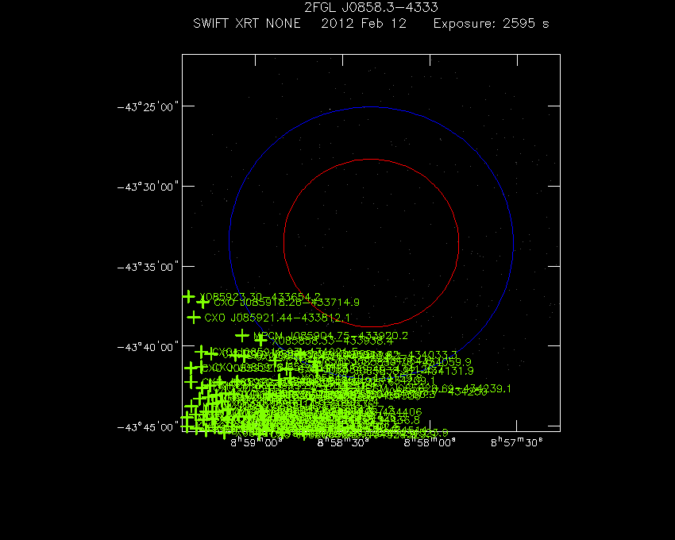Select source label CXO J085918.28-433714.9
Image resolution: width=675 pixels, height=540 pixels.
click(x=287, y=303)
